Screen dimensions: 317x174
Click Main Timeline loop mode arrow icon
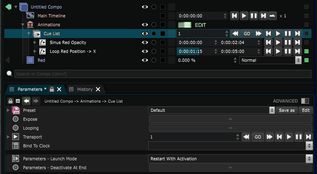(x=272, y=16)
